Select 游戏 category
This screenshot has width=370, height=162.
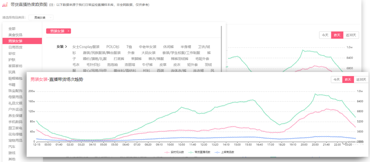(12, 153)
